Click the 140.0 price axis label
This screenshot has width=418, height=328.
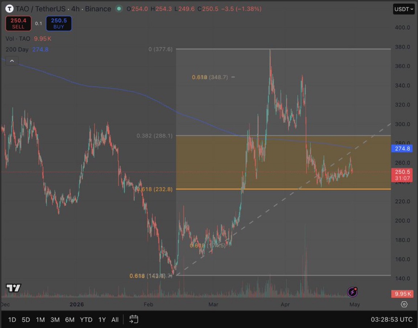click(x=402, y=278)
